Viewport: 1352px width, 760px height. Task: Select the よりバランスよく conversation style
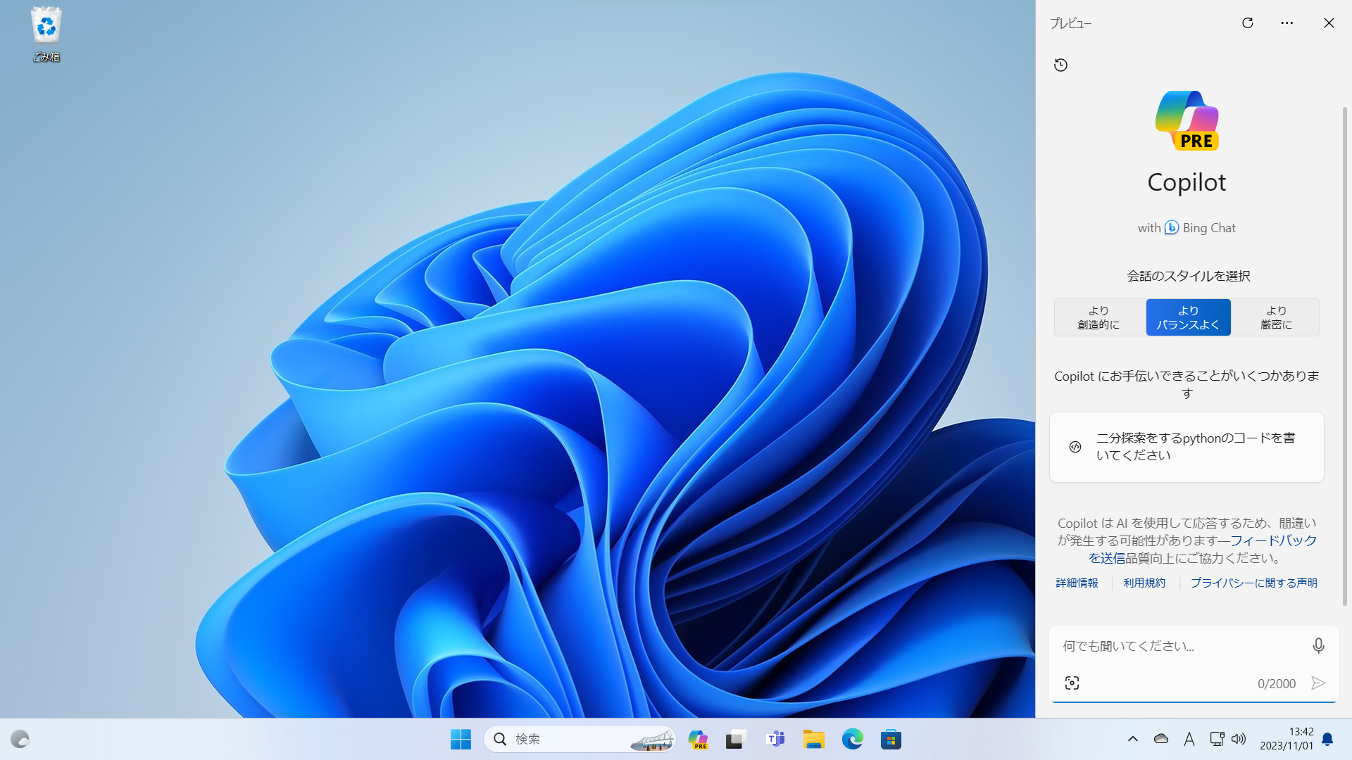pos(1189,317)
